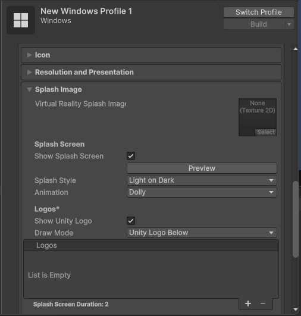Image resolution: width=301 pixels, height=316 pixels.
Task: Uncheck Show Splash Screen checkbox
Action: [x=131, y=156]
